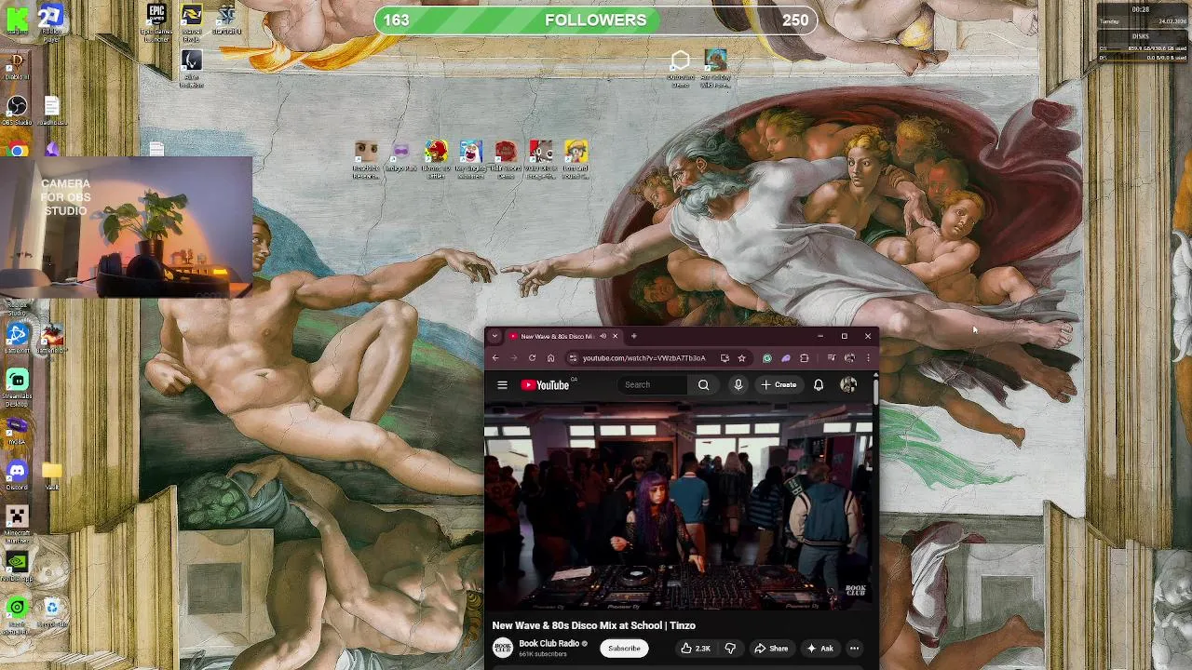Screen dimensions: 1192x670
Task: Bookmark this page with the star icon
Action: pos(741,357)
